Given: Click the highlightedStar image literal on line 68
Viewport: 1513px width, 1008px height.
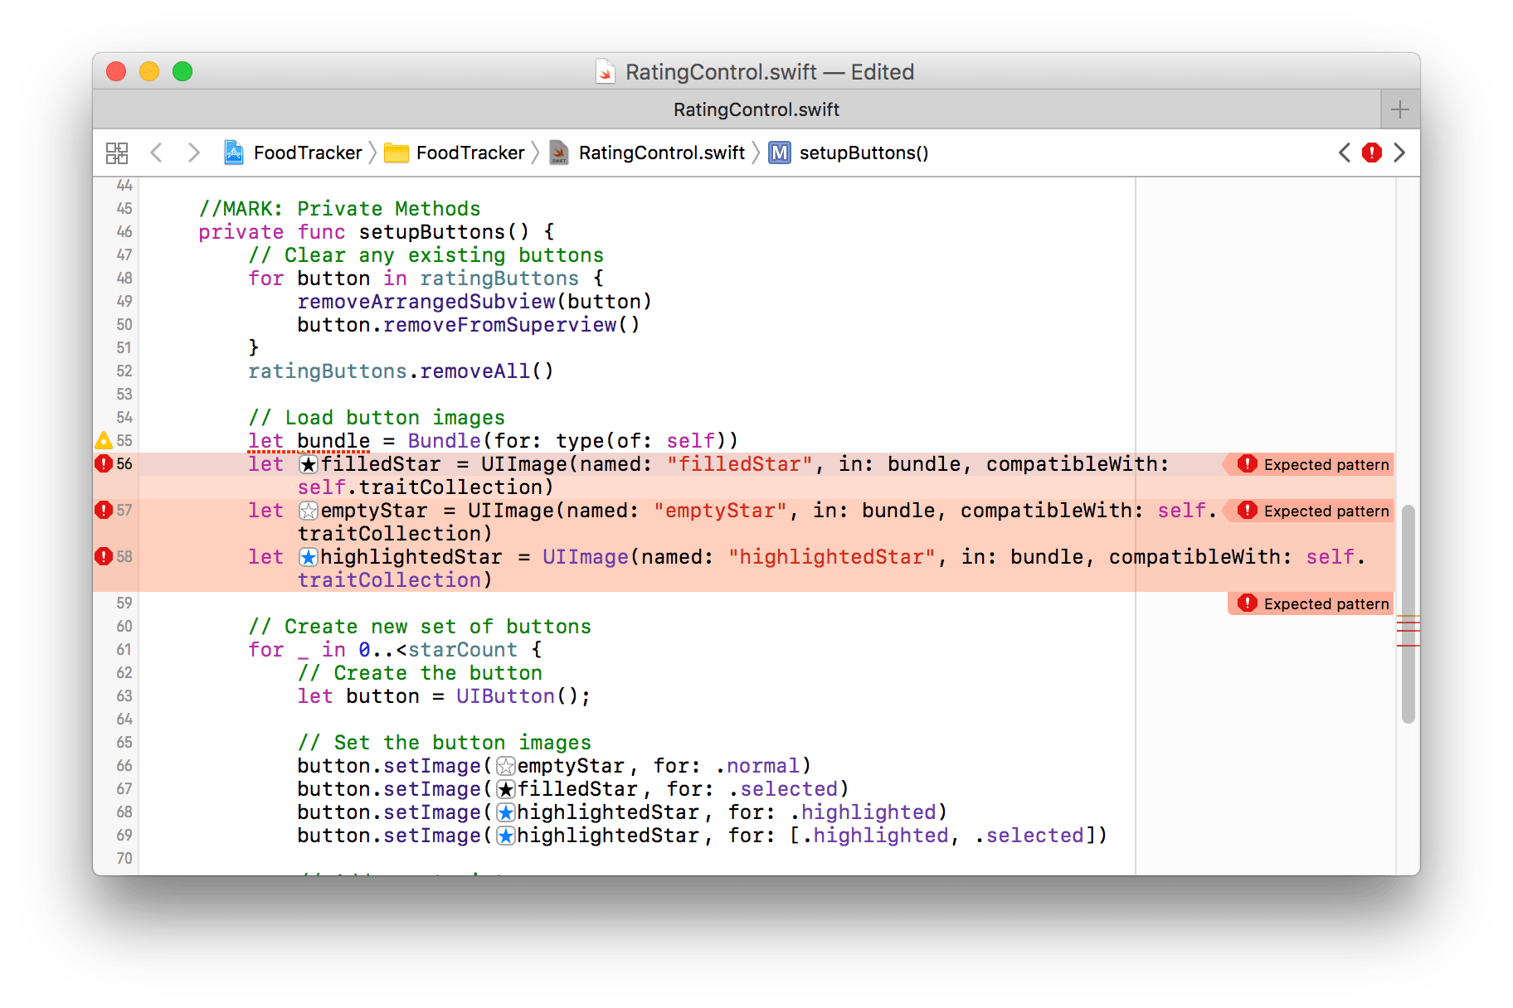Looking at the screenshot, I should click(504, 812).
